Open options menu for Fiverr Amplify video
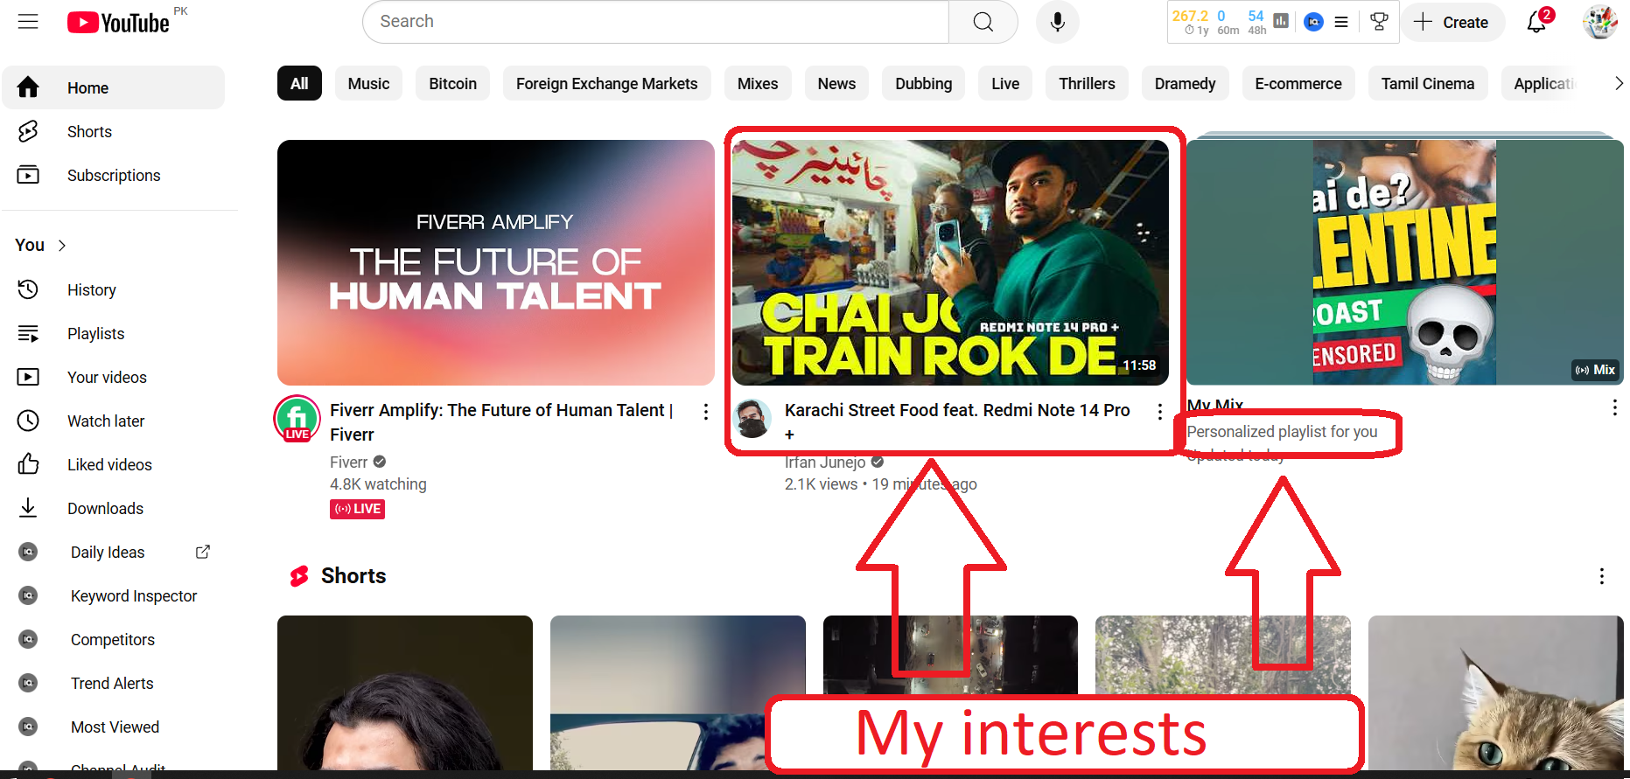 706,411
